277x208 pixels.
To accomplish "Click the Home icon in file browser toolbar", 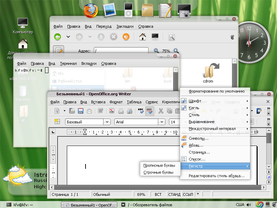I will (x=143, y=37).
